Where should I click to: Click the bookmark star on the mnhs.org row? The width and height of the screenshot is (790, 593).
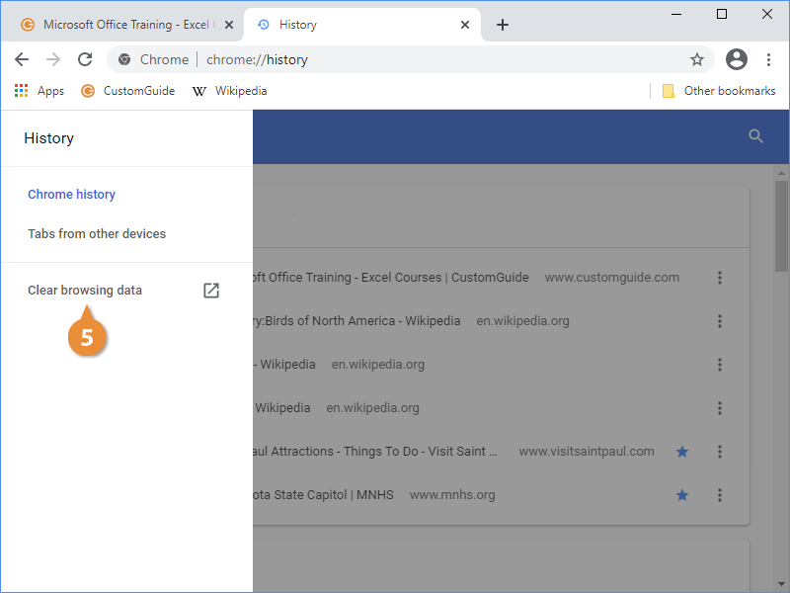point(682,495)
